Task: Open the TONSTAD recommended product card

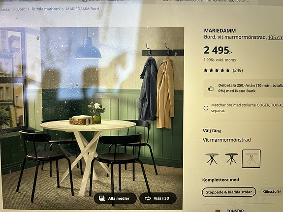Action: point(242,209)
